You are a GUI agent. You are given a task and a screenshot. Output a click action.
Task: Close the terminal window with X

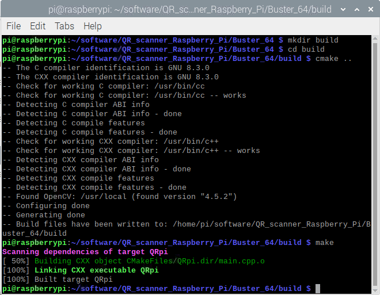coord(371,9)
